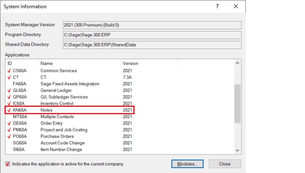Click the red checkmark legend icon at bottom

click(7, 164)
